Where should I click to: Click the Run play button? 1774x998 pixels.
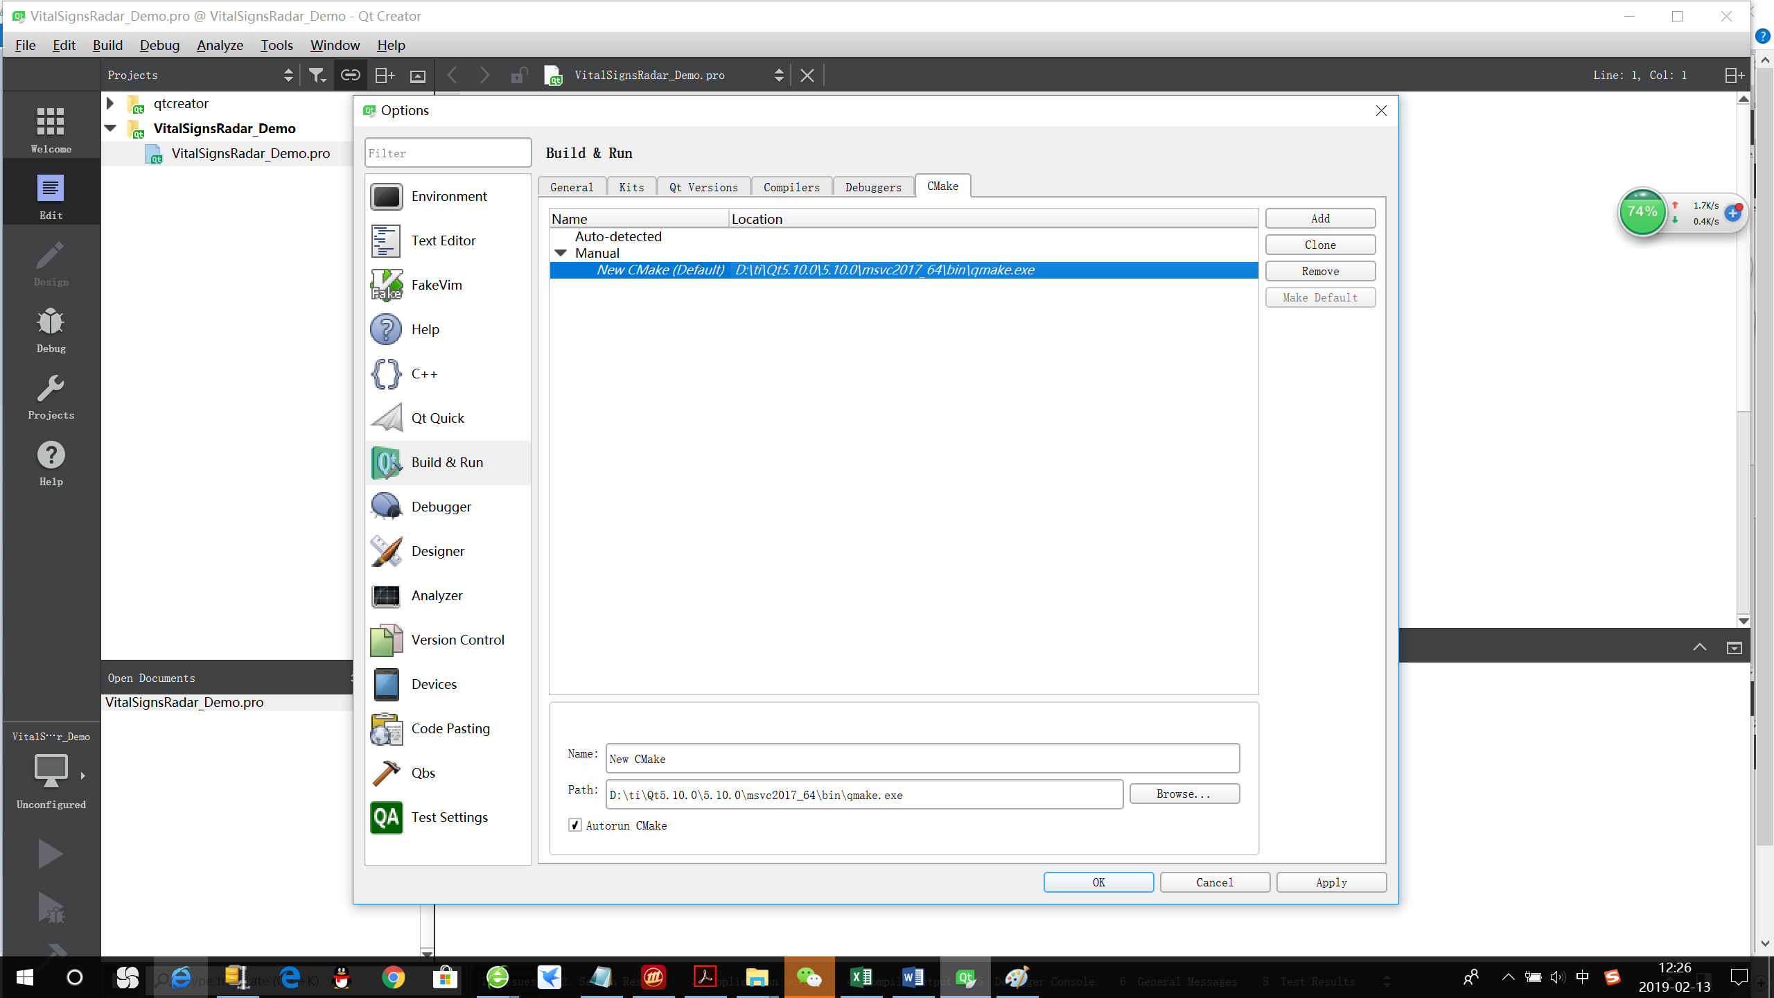click(50, 854)
